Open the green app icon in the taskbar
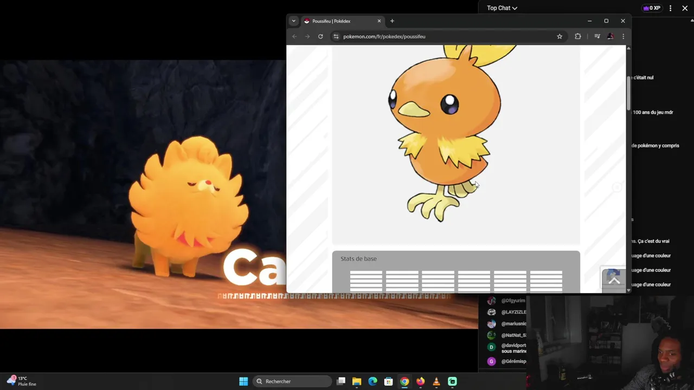Image resolution: width=694 pixels, height=390 pixels. [452, 381]
